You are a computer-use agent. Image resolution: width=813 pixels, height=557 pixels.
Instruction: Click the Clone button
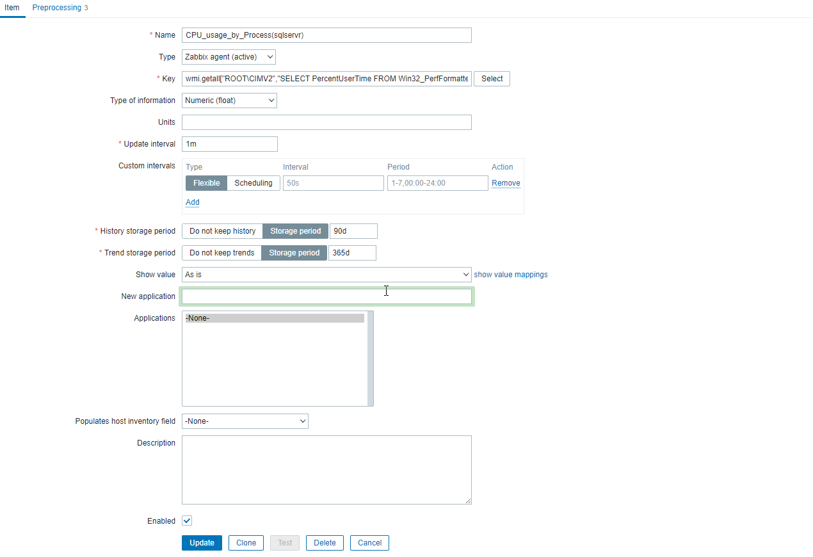click(246, 543)
